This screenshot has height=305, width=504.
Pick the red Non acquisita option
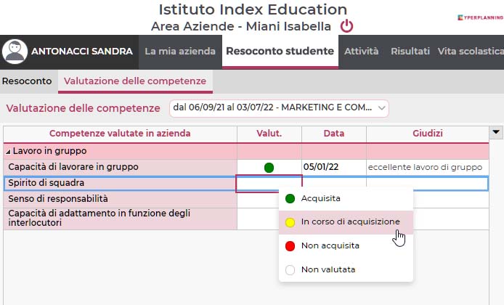pos(346,246)
